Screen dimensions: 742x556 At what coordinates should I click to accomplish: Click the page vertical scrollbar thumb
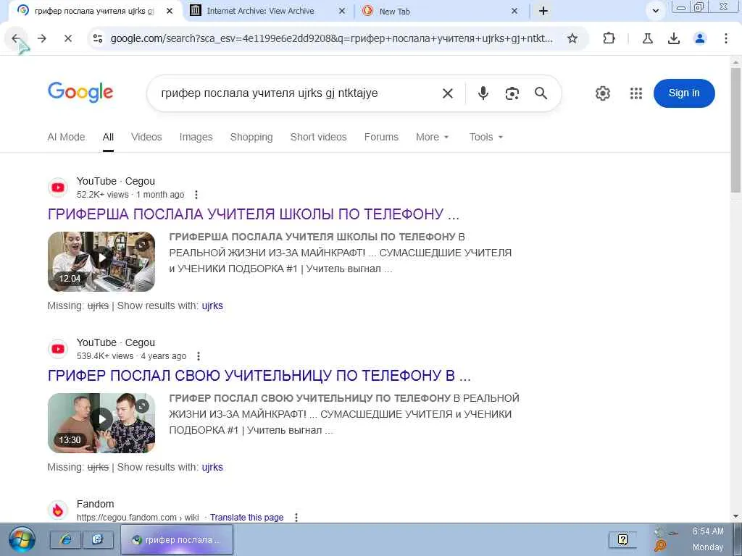coord(736,130)
